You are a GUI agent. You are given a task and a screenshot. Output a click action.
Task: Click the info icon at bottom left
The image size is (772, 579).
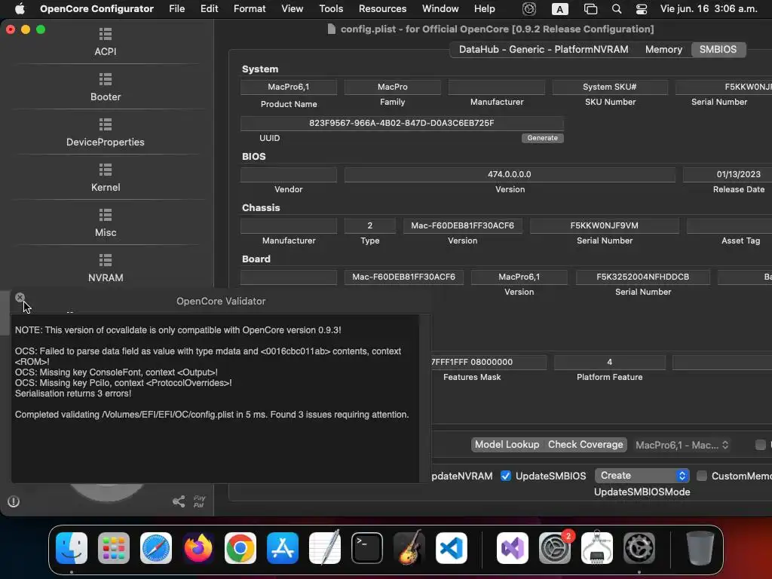(14, 501)
